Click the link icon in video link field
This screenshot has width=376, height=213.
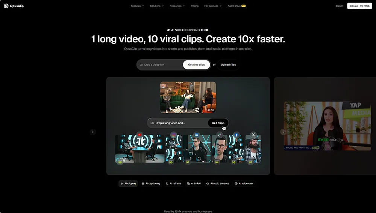(141, 65)
